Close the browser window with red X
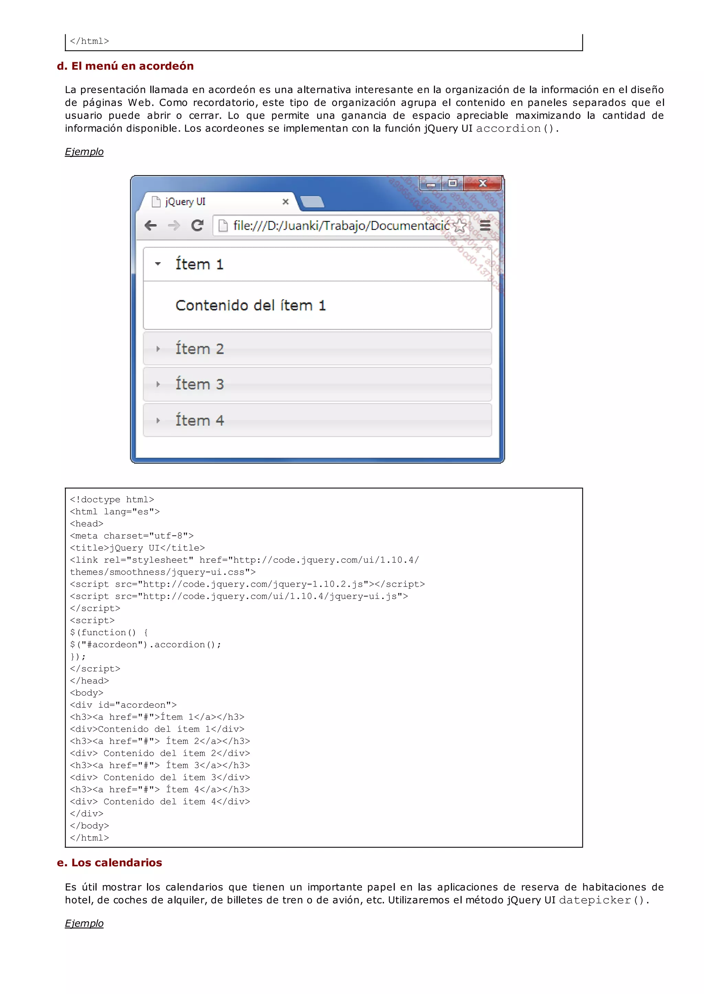This screenshot has height=994, width=704. (483, 184)
